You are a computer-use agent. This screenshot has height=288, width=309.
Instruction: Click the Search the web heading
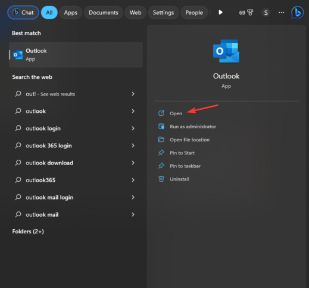32,77
